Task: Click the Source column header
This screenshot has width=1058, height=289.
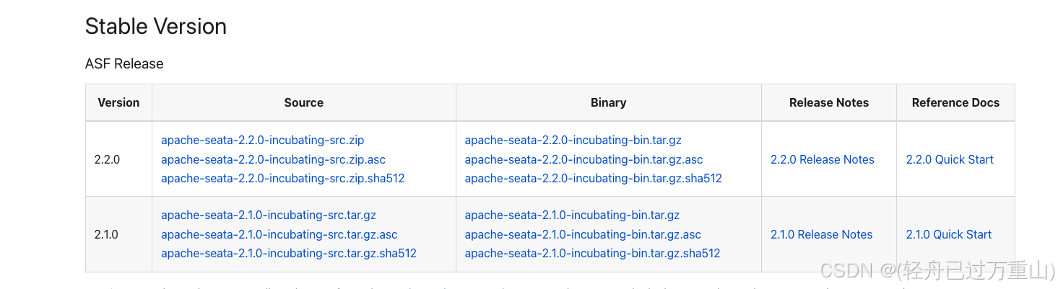Action: coord(303,102)
